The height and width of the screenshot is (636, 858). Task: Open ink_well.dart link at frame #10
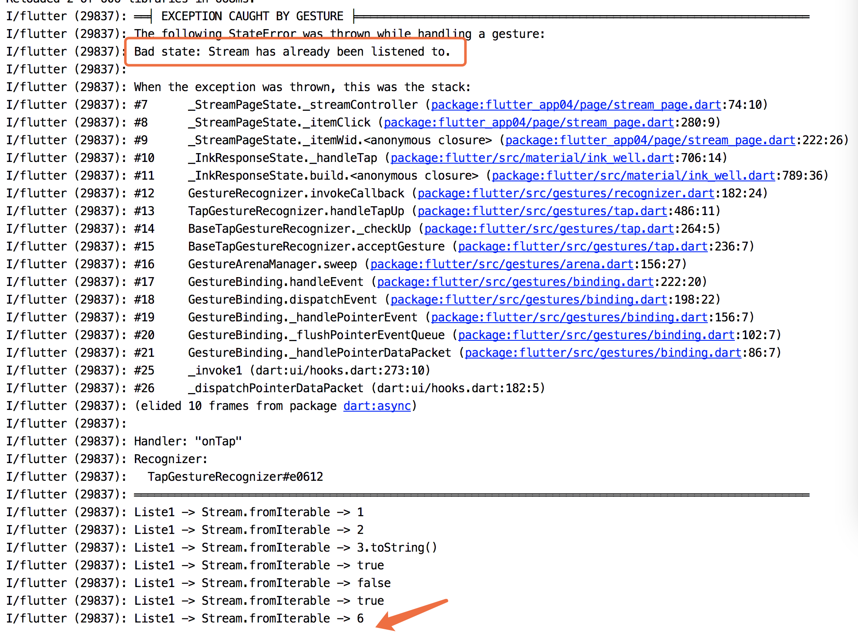(x=532, y=158)
